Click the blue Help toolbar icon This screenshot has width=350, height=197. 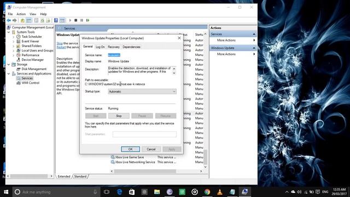[56, 20]
